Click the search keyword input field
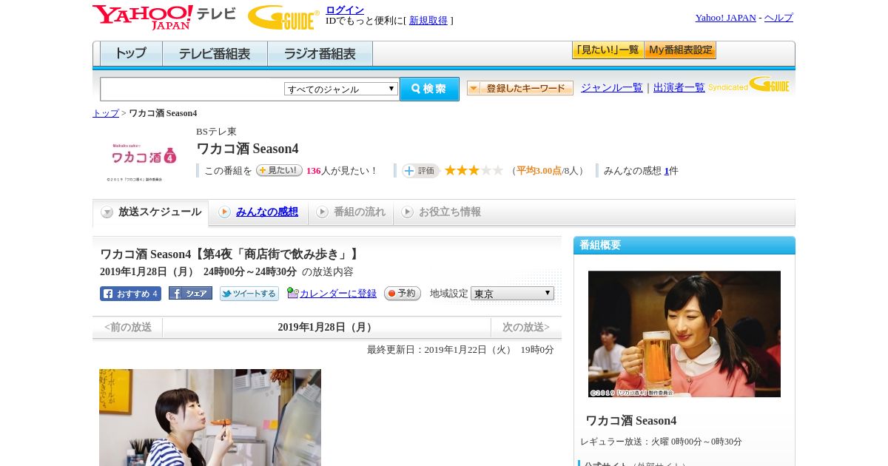888x466 pixels. [192, 89]
